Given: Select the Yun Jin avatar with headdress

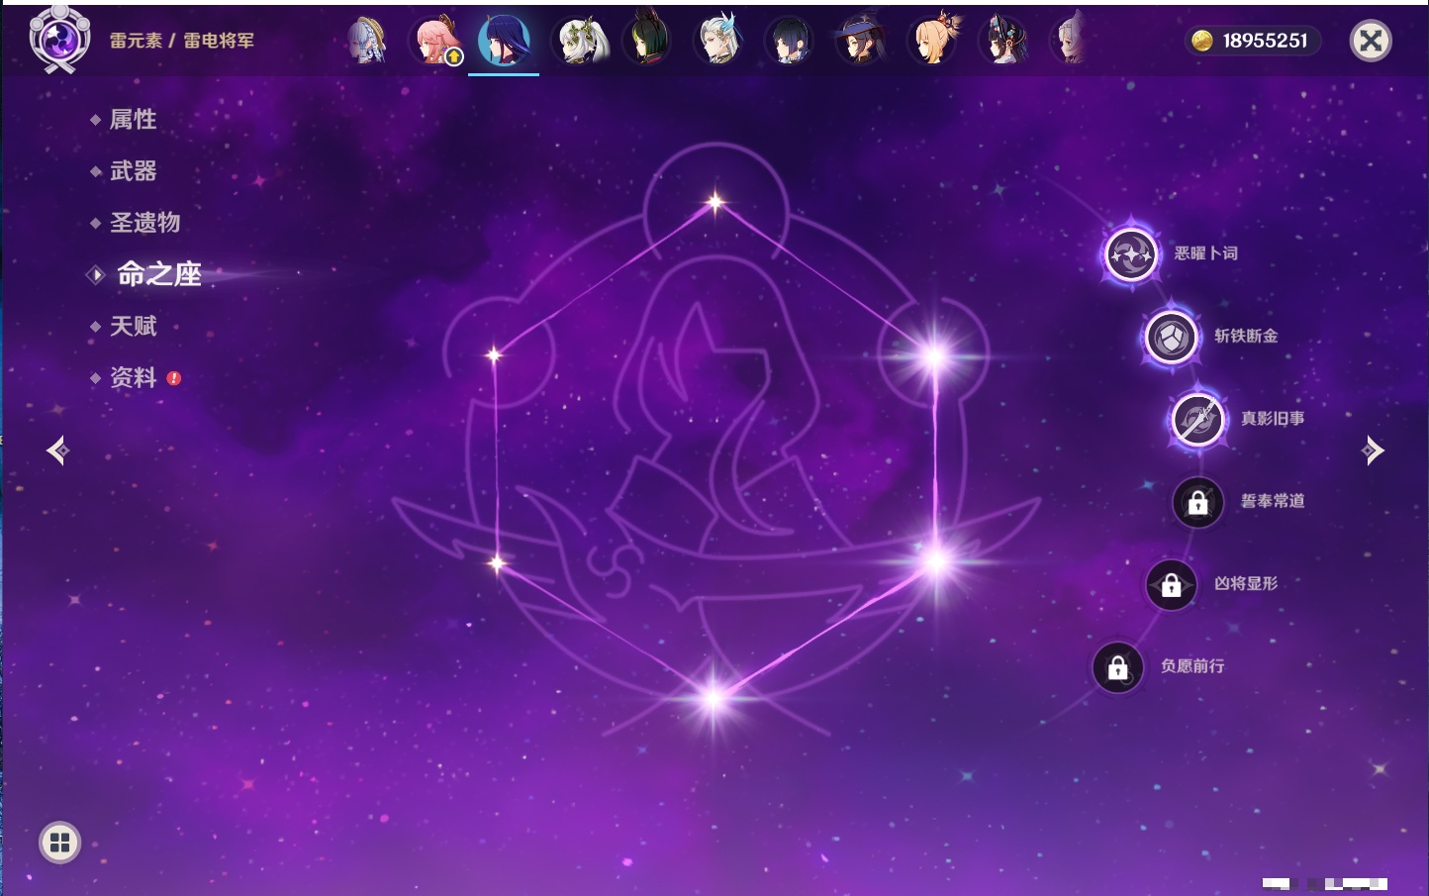Looking at the screenshot, I should pyautogui.click(x=1003, y=41).
